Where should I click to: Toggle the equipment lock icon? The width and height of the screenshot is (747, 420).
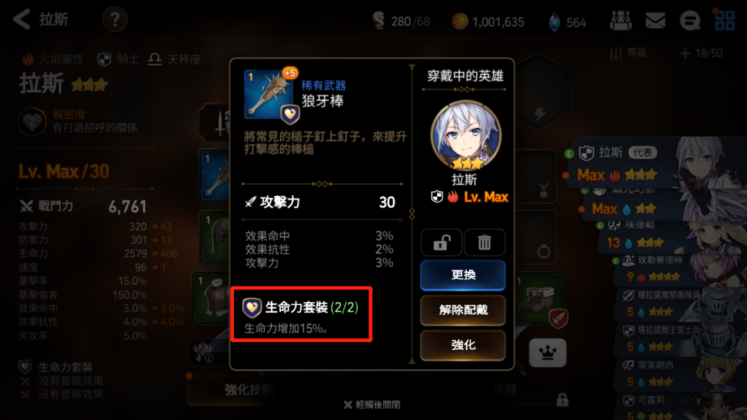(441, 242)
